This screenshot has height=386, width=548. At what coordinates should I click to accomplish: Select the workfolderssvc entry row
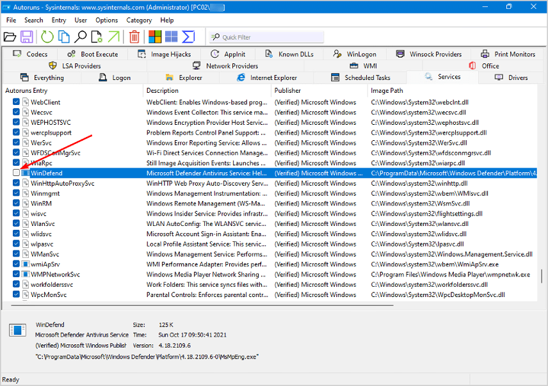click(x=270, y=284)
